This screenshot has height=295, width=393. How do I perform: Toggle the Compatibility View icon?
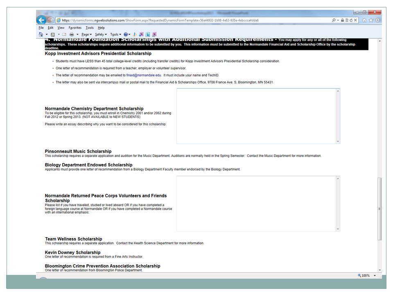(x=347, y=20)
